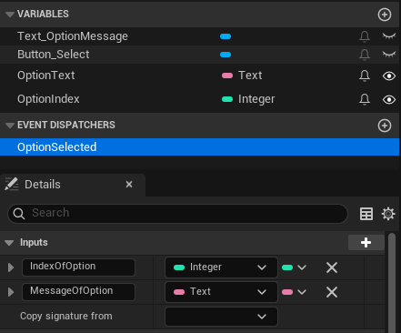Click the blue type pill of Text_OptionMessage

[x=226, y=36]
